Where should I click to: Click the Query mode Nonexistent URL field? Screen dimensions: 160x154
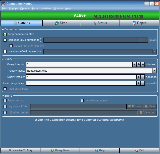[89, 71]
